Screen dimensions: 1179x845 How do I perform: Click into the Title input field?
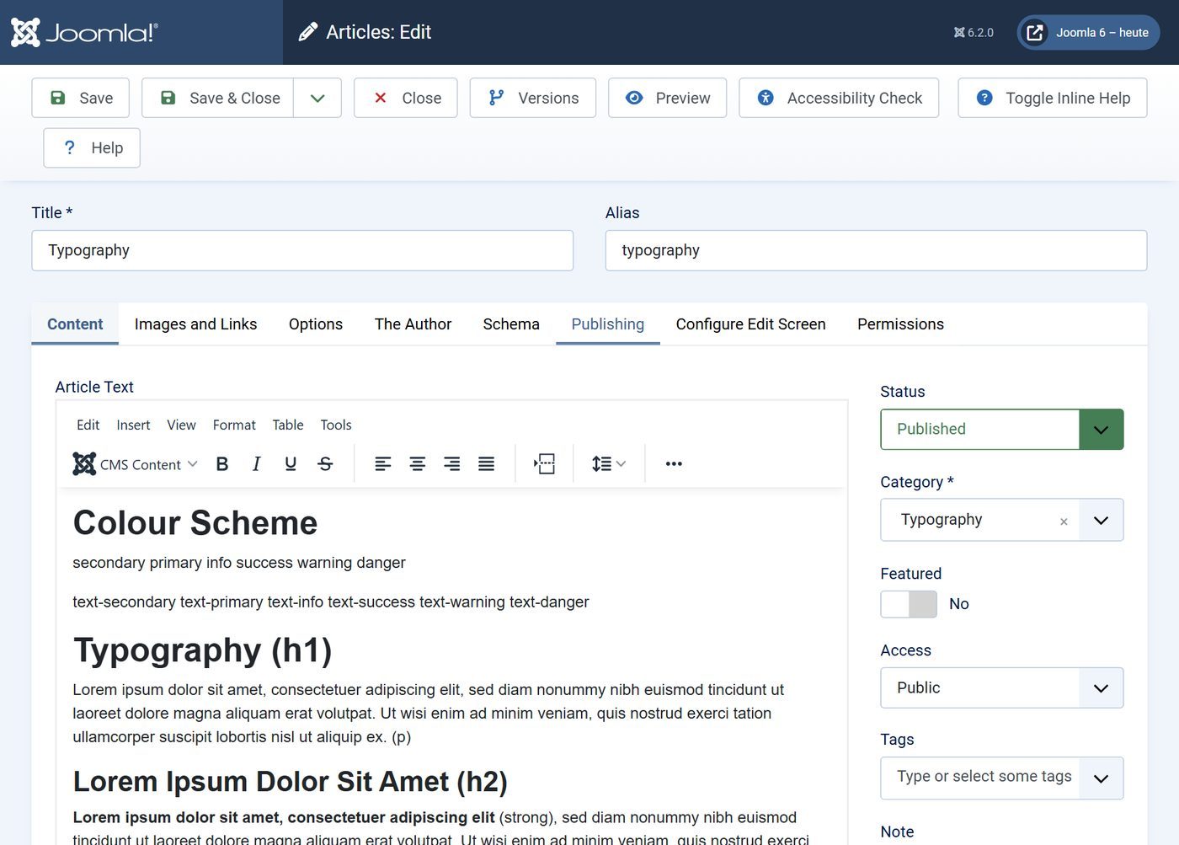coord(302,250)
